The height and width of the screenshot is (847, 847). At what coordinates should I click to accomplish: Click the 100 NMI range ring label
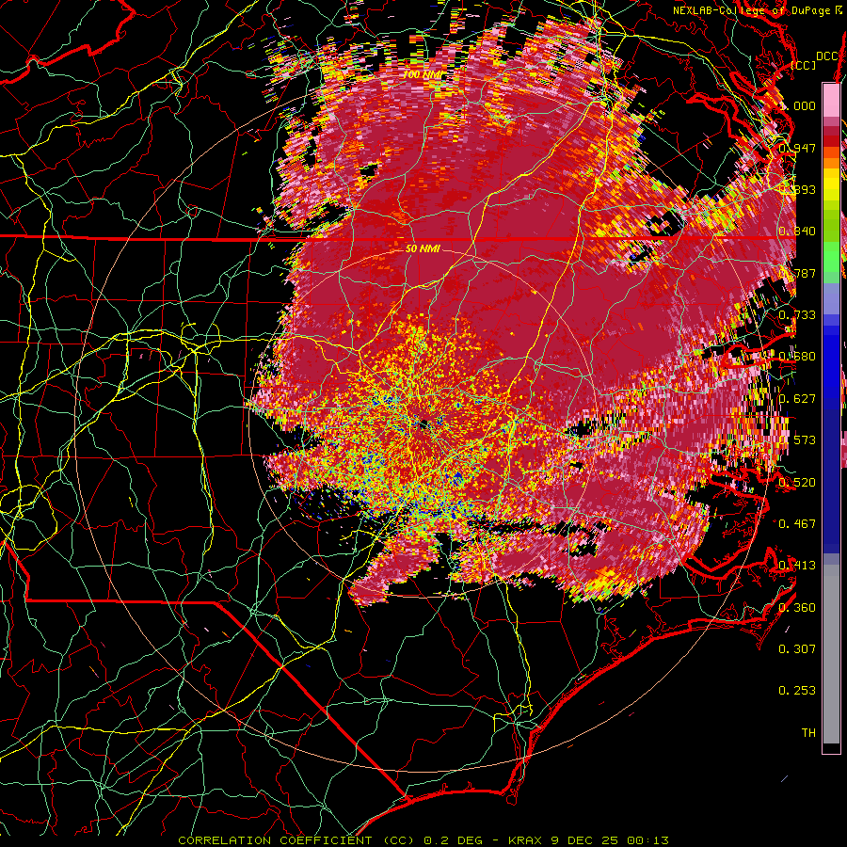pyautogui.click(x=422, y=74)
